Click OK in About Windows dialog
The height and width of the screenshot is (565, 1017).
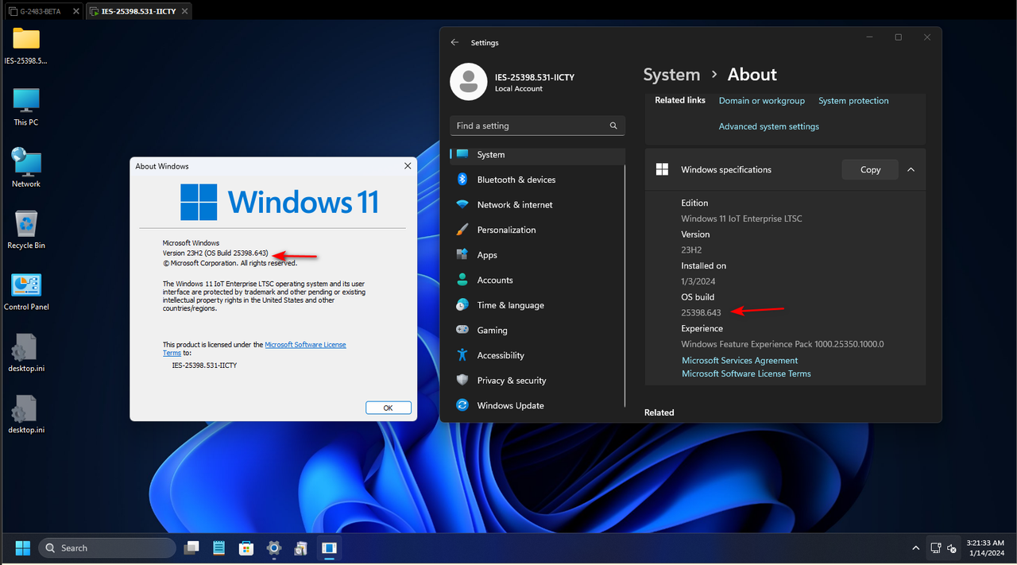(x=389, y=408)
